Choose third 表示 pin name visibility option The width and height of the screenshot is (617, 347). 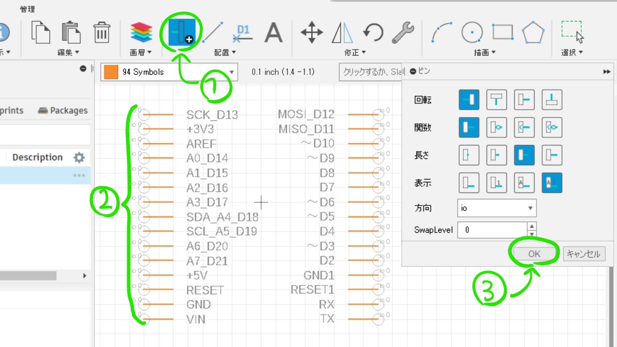524,183
